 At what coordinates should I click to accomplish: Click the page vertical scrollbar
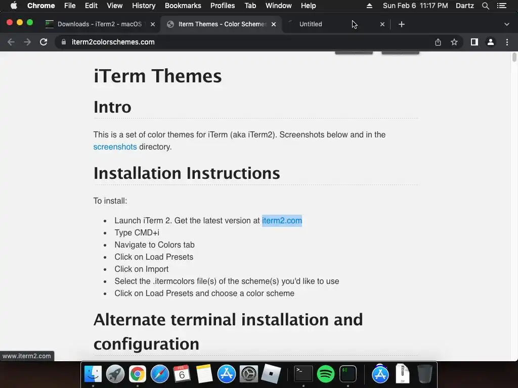(514, 57)
